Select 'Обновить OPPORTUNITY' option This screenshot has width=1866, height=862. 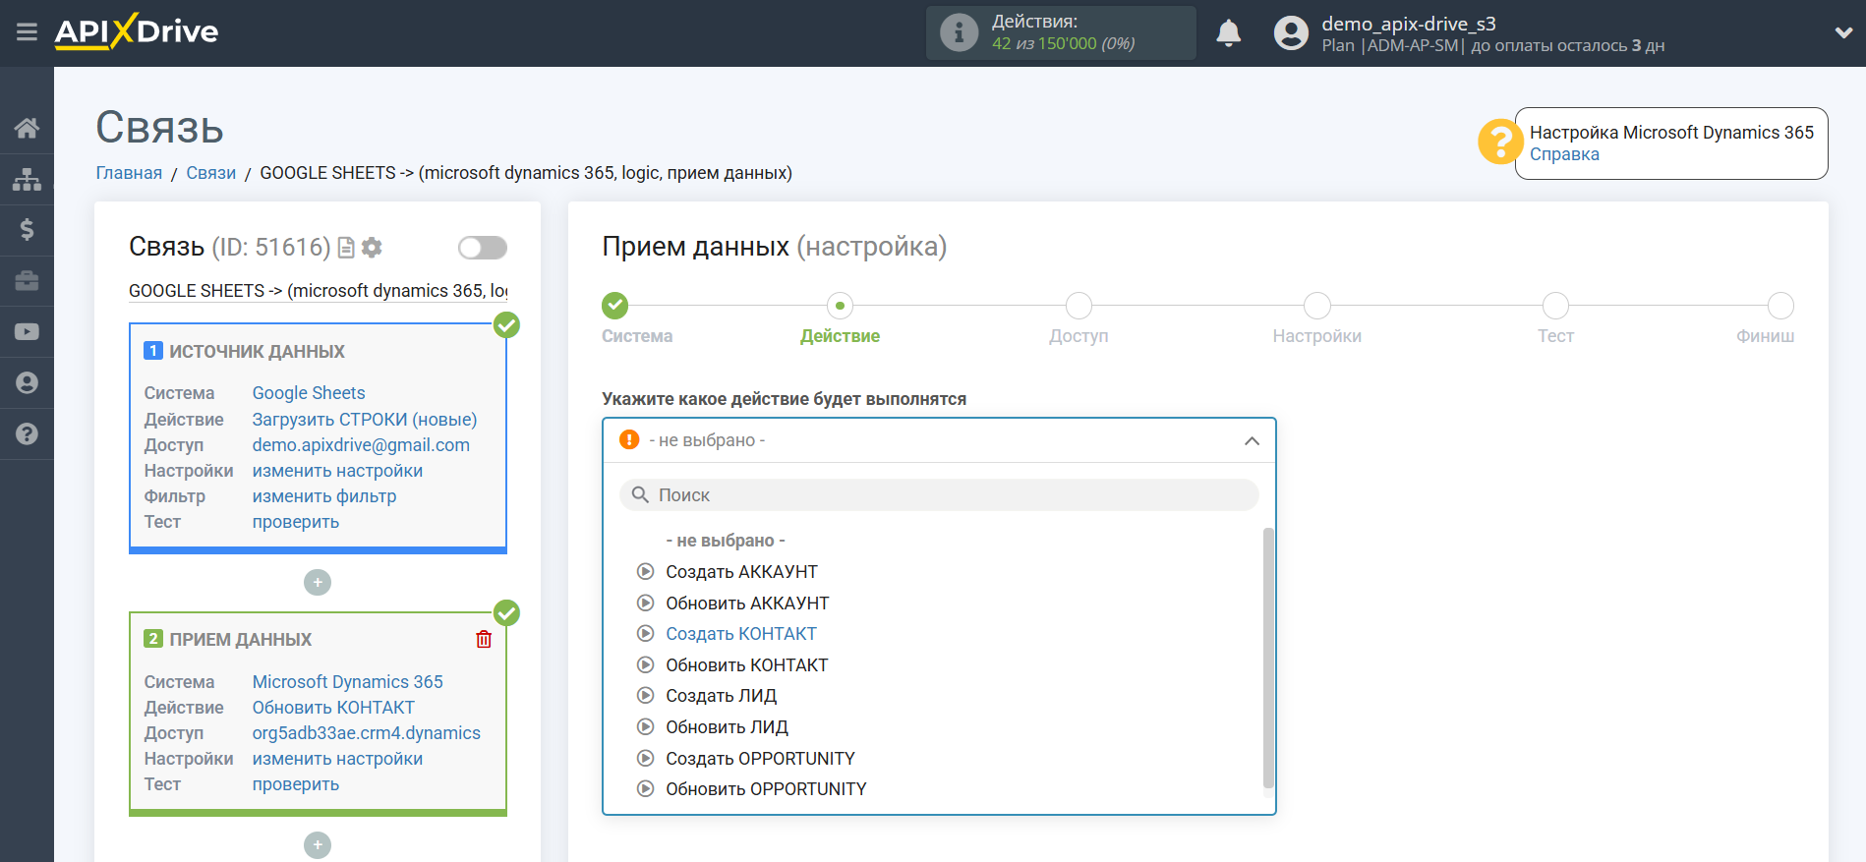coord(766,789)
